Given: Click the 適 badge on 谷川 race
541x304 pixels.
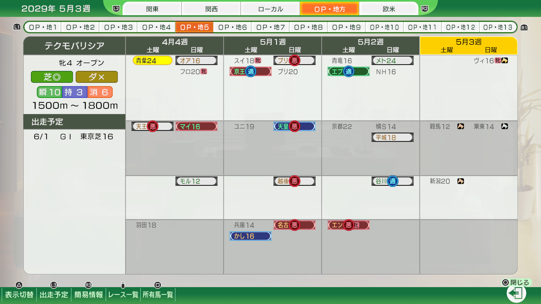Looking at the screenshot, I should coord(393,181).
